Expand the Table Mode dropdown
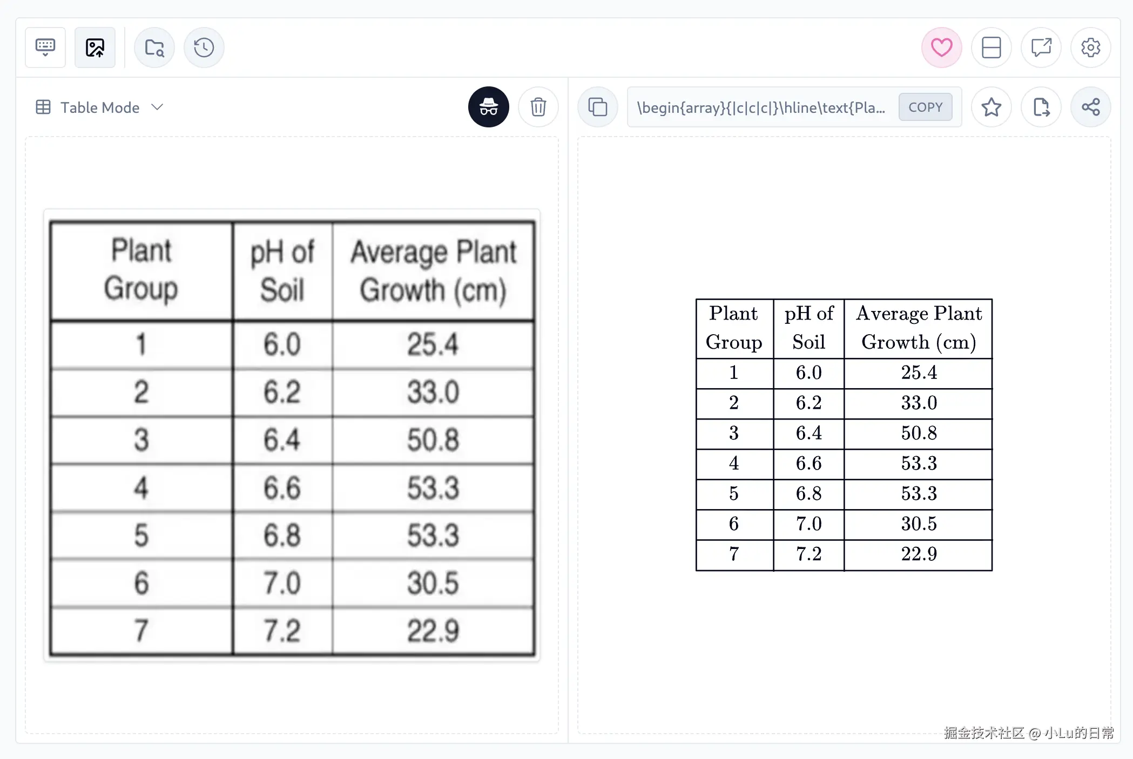This screenshot has width=1133, height=759. pyautogui.click(x=99, y=107)
